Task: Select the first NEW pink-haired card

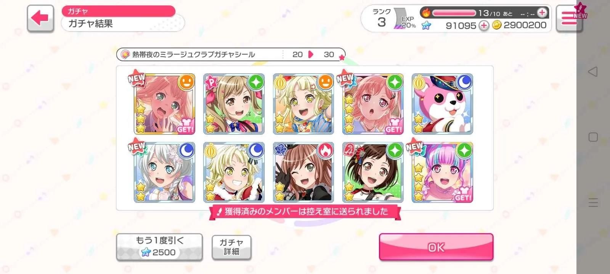Action: [x=164, y=104]
